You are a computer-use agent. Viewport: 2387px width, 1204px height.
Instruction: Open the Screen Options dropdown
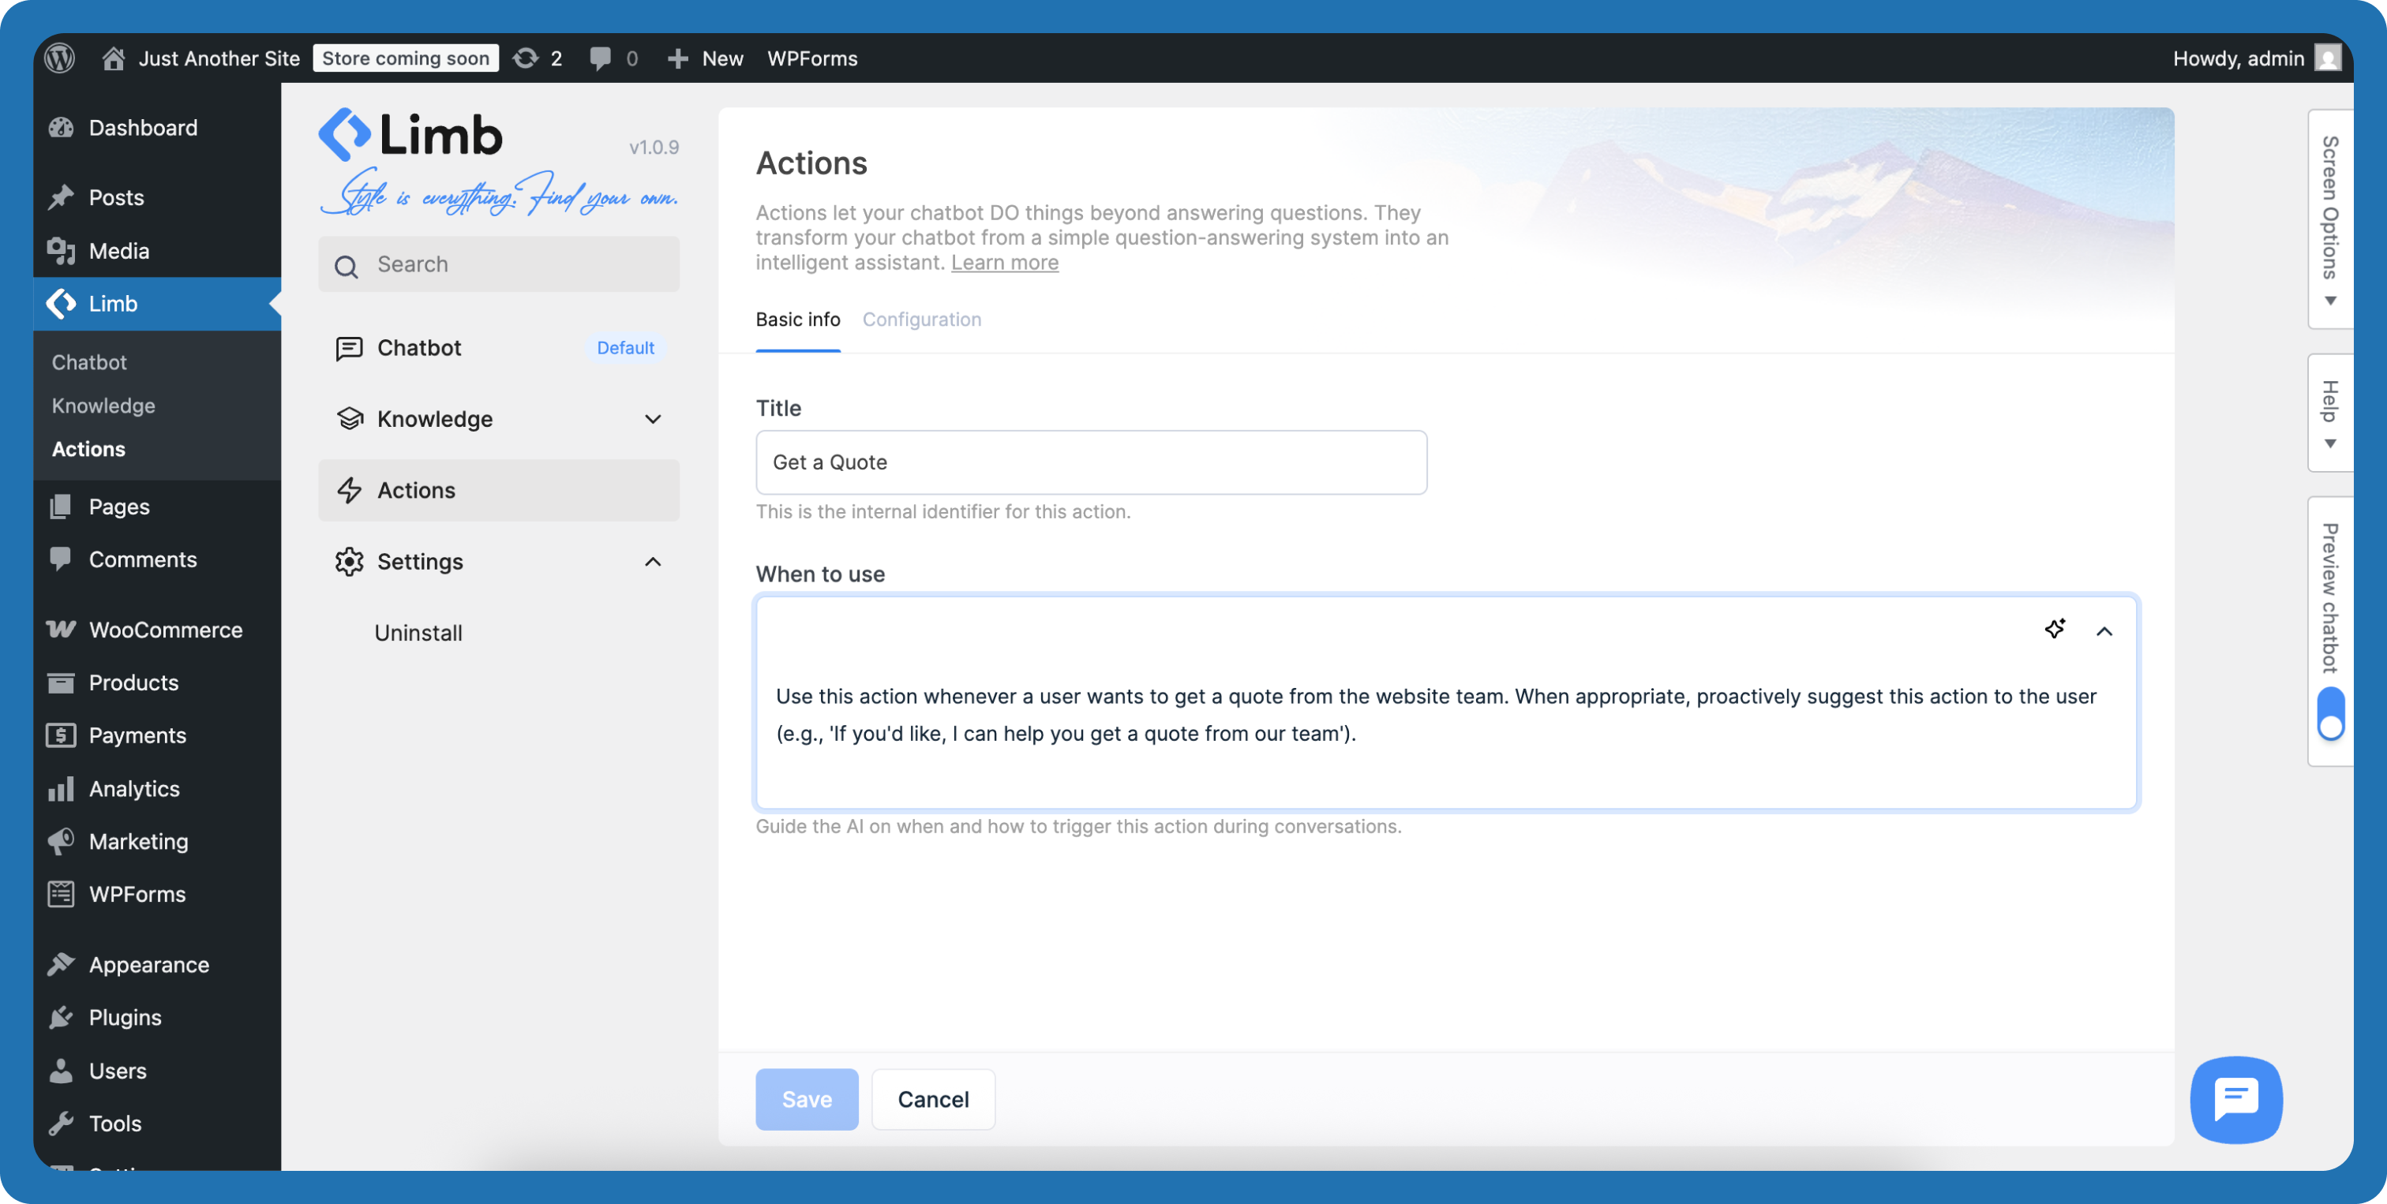click(2329, 219)
